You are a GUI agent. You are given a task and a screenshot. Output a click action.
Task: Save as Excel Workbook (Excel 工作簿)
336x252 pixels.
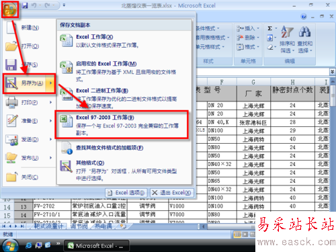click(x=124, y=41)
